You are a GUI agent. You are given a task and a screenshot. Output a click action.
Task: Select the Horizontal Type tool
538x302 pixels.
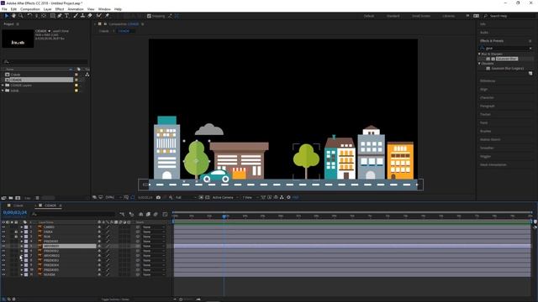67,16
